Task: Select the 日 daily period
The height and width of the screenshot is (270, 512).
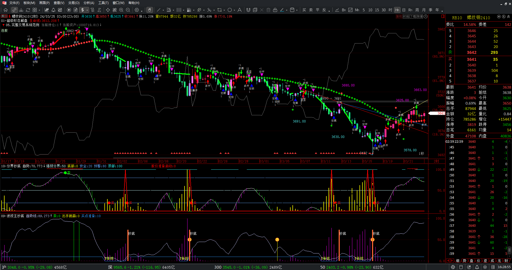Action: (404, 10)
